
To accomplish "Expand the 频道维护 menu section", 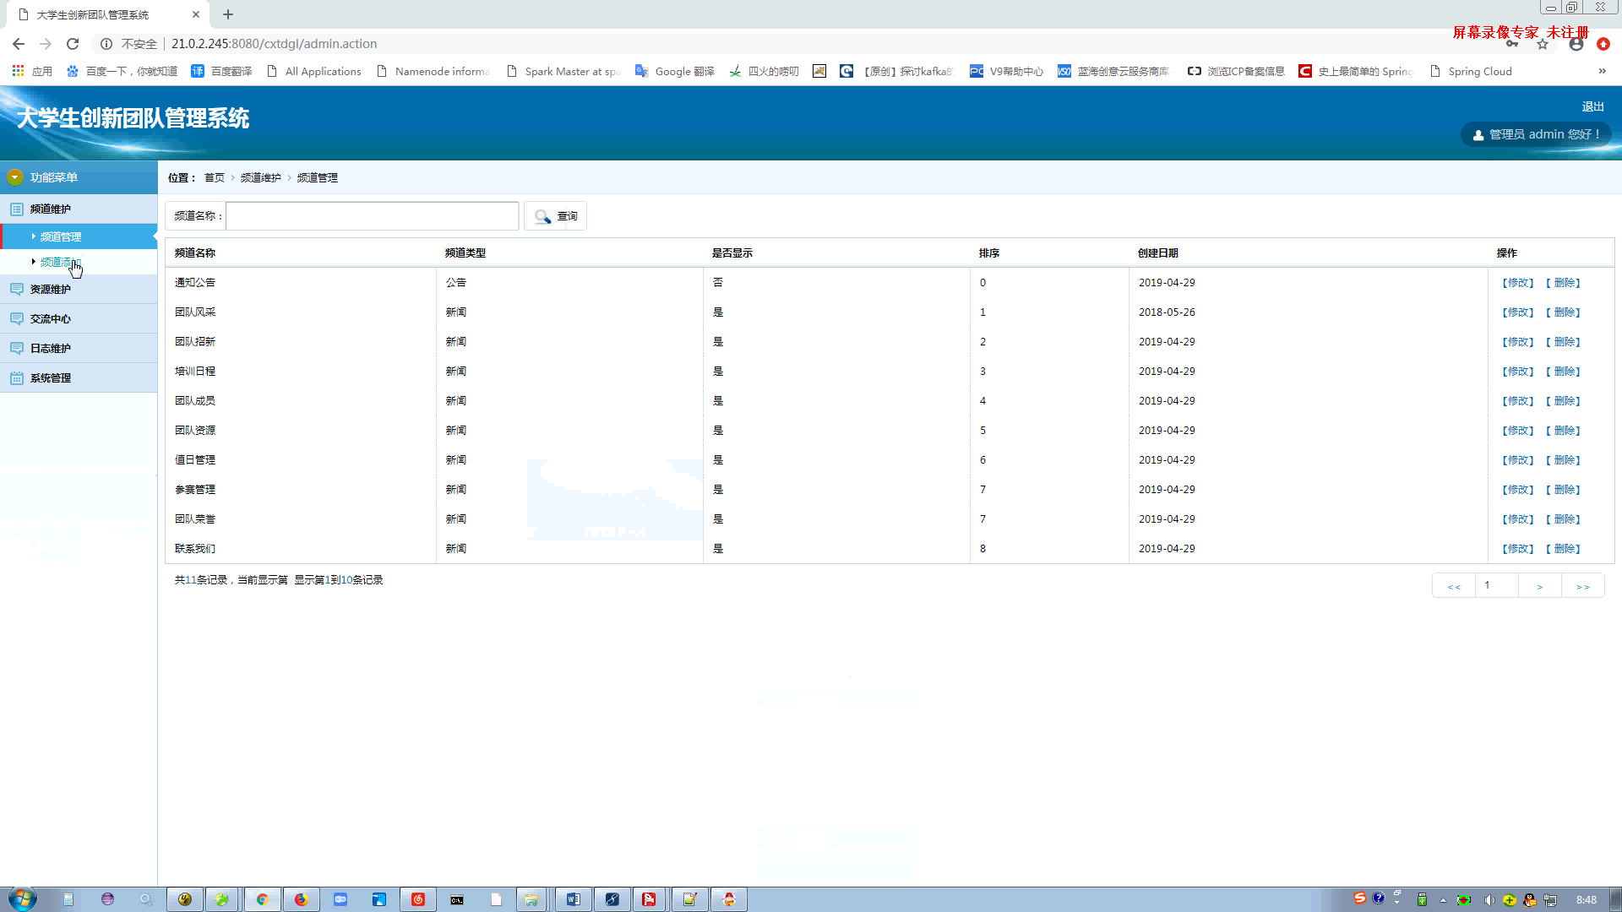I will coord(79,209).
